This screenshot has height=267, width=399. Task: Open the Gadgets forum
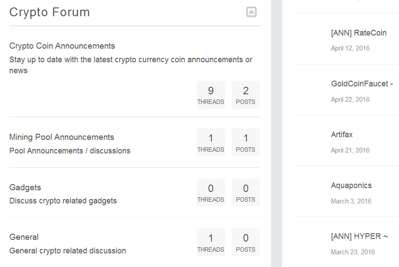click(25, 188)
